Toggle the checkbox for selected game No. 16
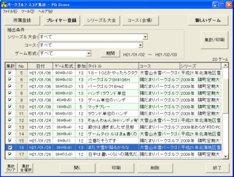Screen dimensions: 234x177 (x=10, y=147)
